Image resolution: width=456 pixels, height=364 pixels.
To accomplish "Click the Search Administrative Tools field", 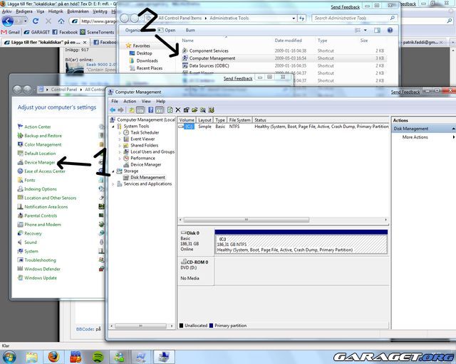I will coord(349,18).
